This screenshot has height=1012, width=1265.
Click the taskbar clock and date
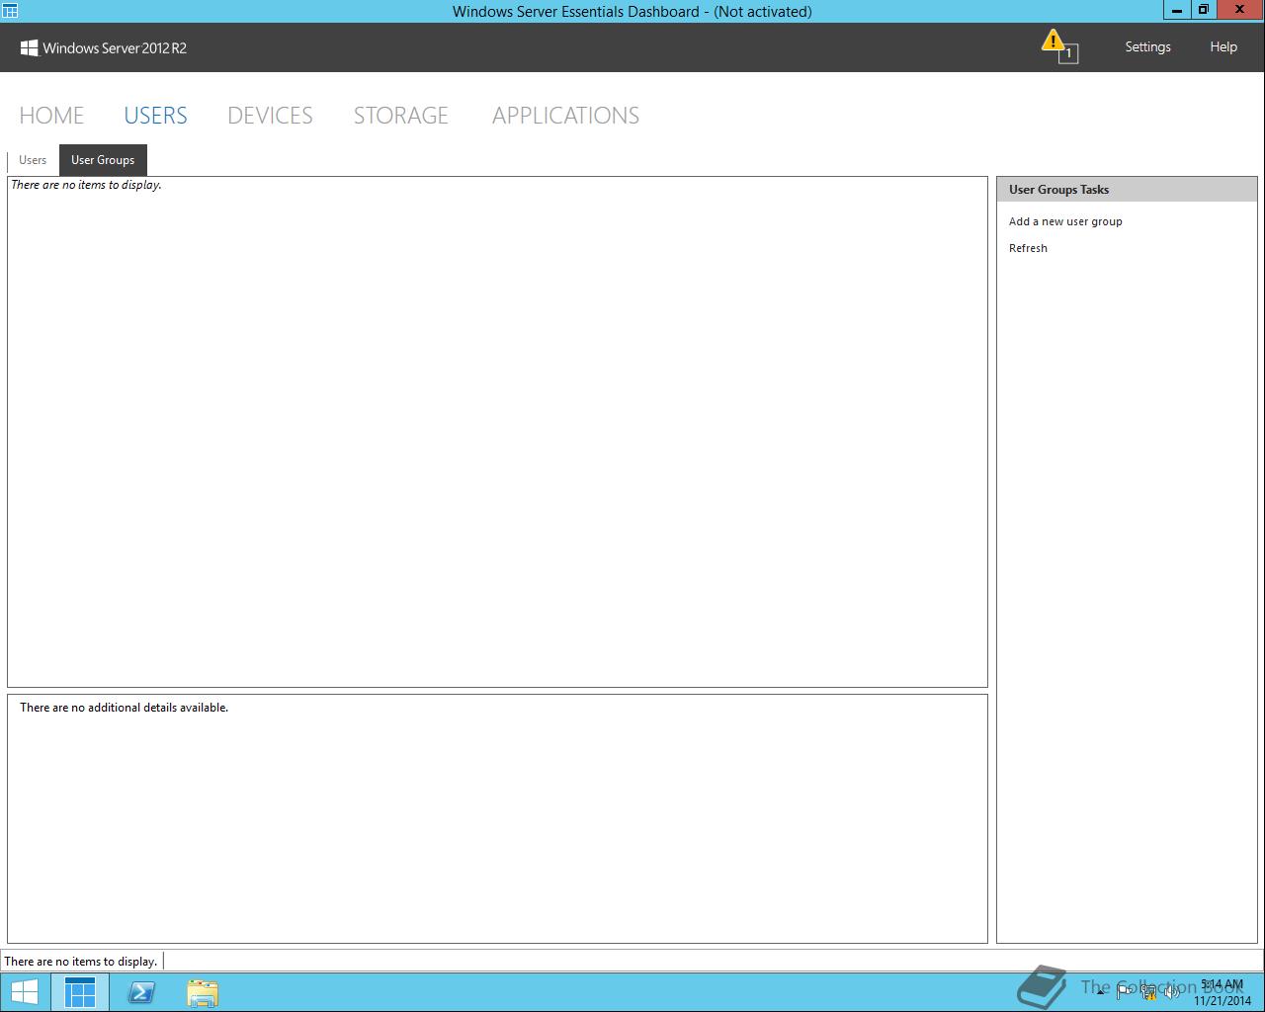(1222, 992)
